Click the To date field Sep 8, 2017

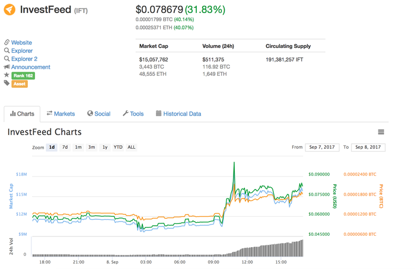368,148
